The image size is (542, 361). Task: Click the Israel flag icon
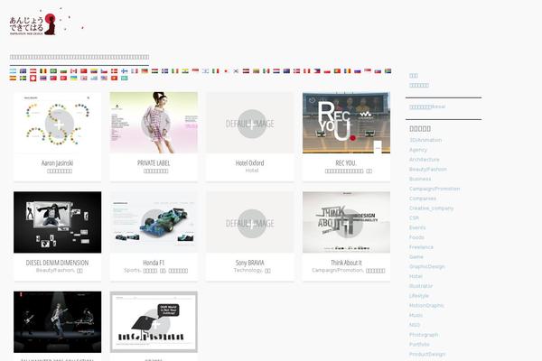(205, 71)
